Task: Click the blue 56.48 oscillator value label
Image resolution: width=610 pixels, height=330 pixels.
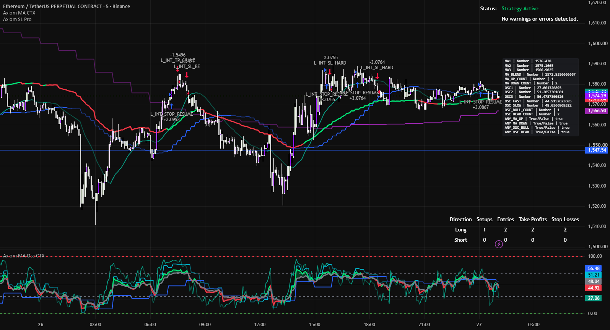Action: click(594, 269)
